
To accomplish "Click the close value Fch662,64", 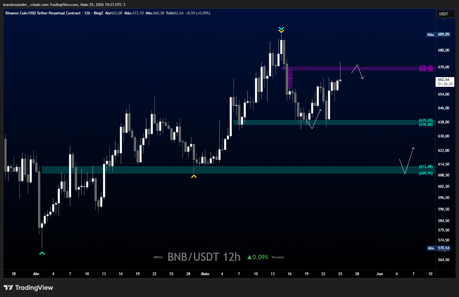I will click(175, 13).
